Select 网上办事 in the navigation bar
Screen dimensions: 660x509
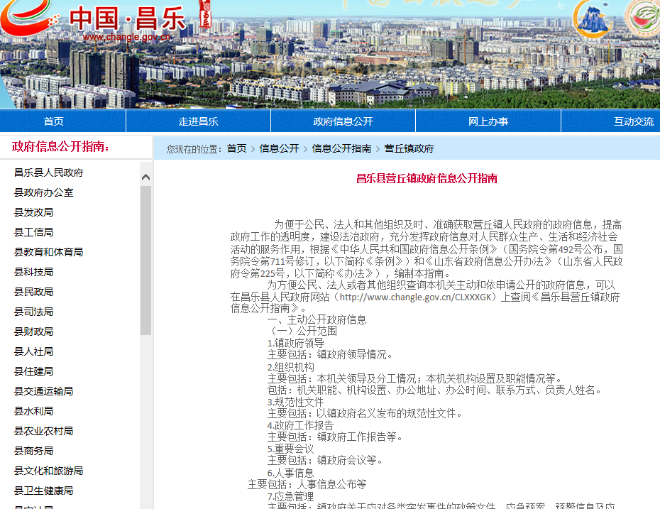488,121
